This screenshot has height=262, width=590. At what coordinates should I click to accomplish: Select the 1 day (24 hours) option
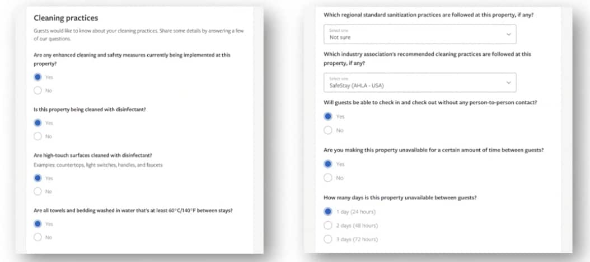(328, 212)
